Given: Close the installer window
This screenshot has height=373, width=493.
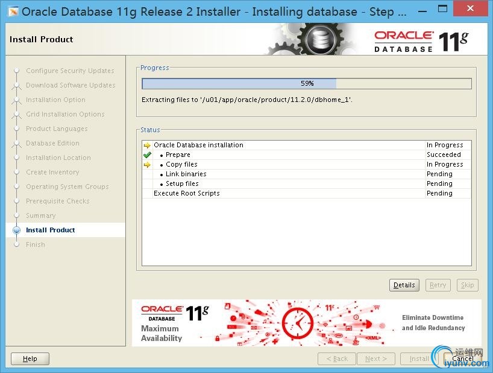Looking at the screenshot, I should [470, 8].
